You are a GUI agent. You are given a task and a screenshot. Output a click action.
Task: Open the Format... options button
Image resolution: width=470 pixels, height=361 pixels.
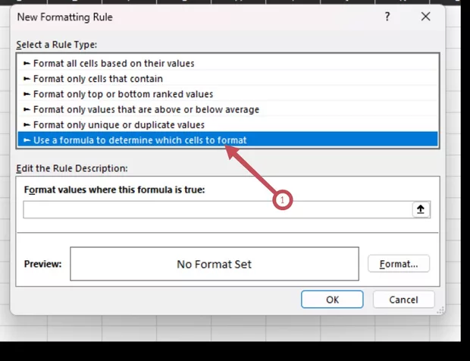[399, 264]
